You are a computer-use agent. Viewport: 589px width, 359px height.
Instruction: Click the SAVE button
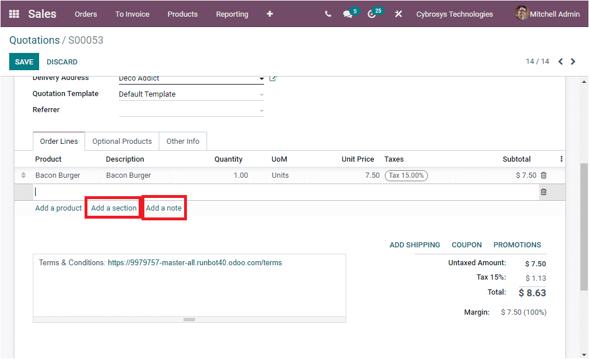(24, 62)
